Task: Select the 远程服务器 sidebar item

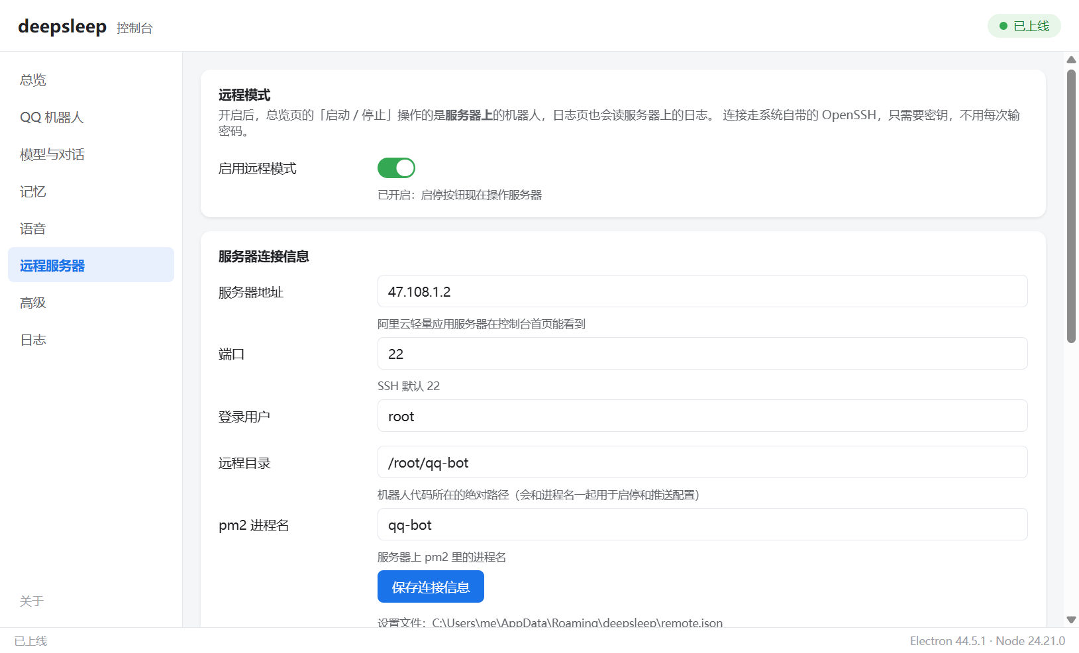Action: coord(91,265)
